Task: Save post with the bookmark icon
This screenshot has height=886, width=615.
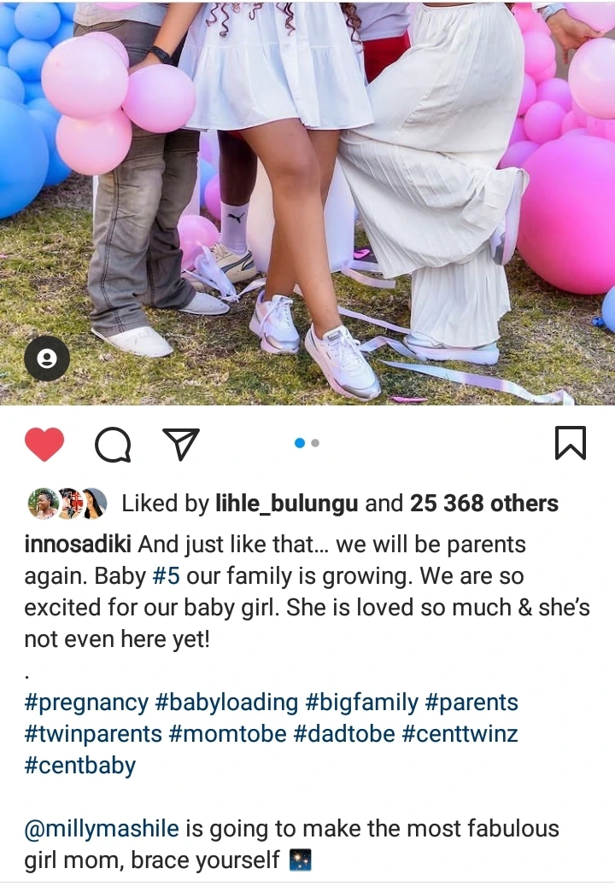Action: pyautogui.click(x=570, y=443)
